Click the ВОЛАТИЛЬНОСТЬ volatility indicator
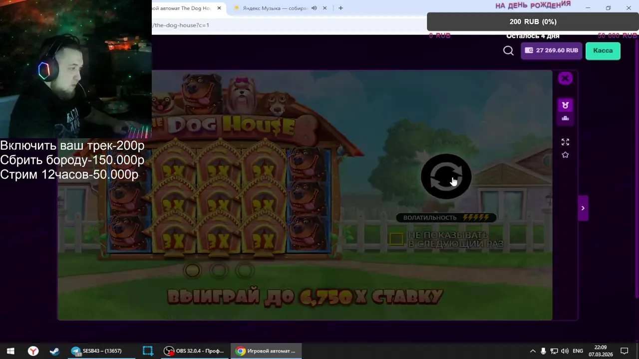The height and width of the screenshot is (359, 639). 446,217
